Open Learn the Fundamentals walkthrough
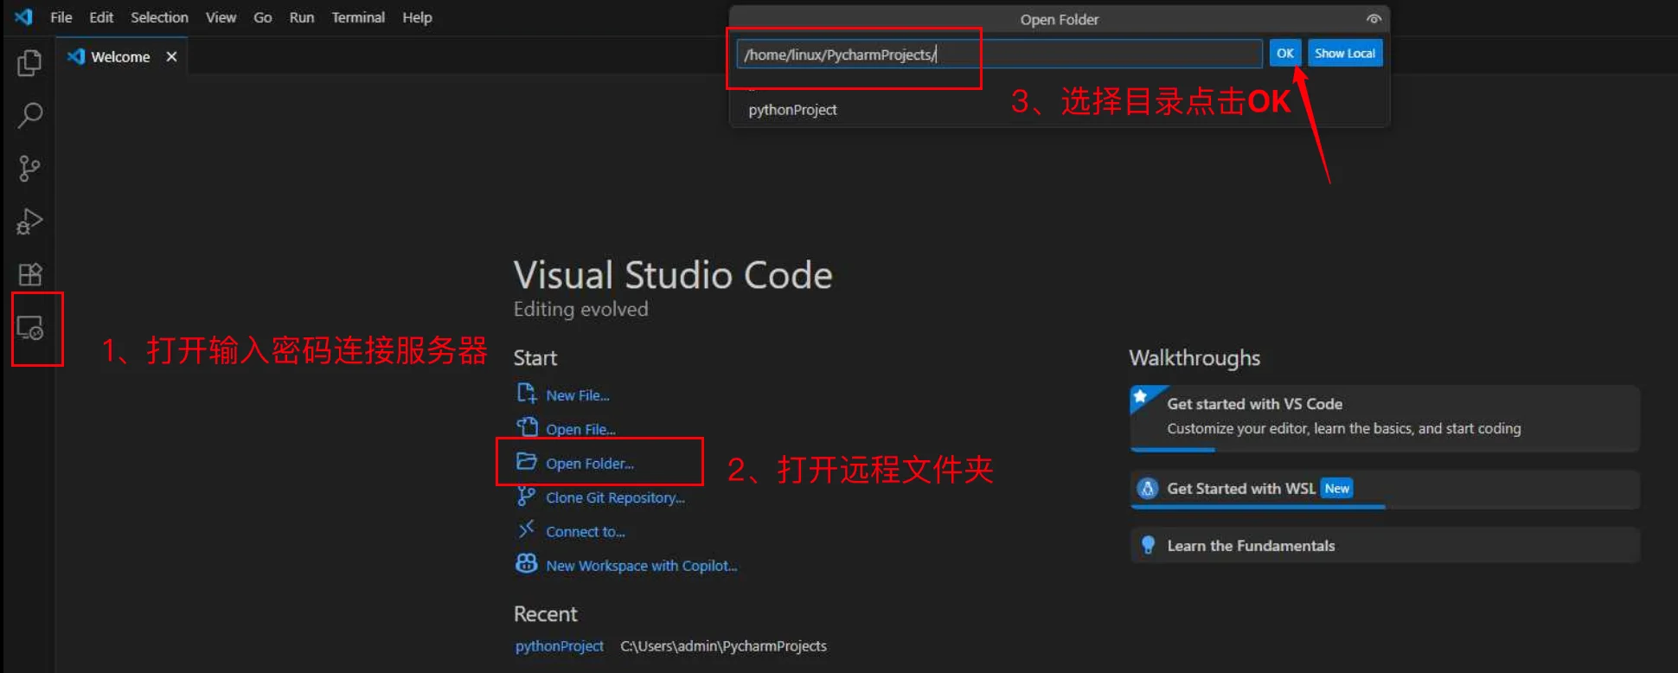 (1385, 545)
